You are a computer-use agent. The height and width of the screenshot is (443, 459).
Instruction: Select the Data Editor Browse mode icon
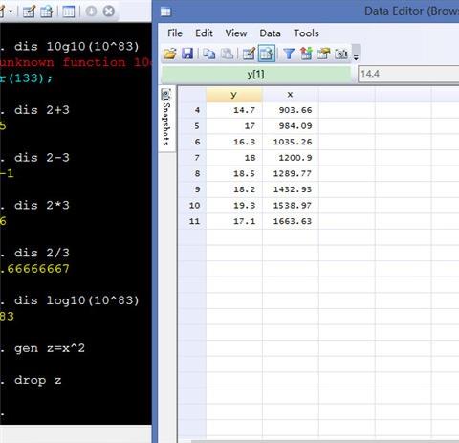click(267, 54)
